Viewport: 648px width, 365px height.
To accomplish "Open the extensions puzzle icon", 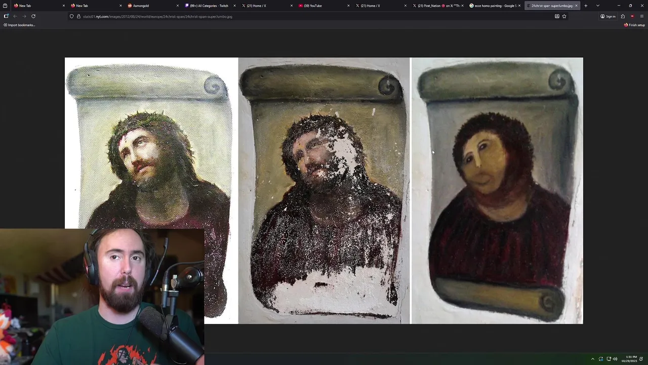I will point(623,16).
